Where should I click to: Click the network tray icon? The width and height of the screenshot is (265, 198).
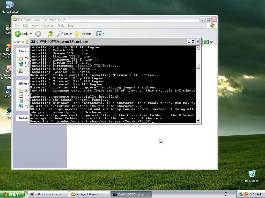[241, 194]
